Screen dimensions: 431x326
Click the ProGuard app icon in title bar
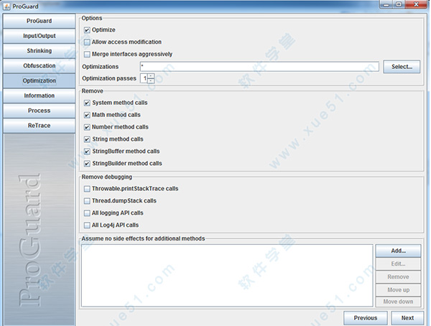pyautogui.click(x=6, y=5)
